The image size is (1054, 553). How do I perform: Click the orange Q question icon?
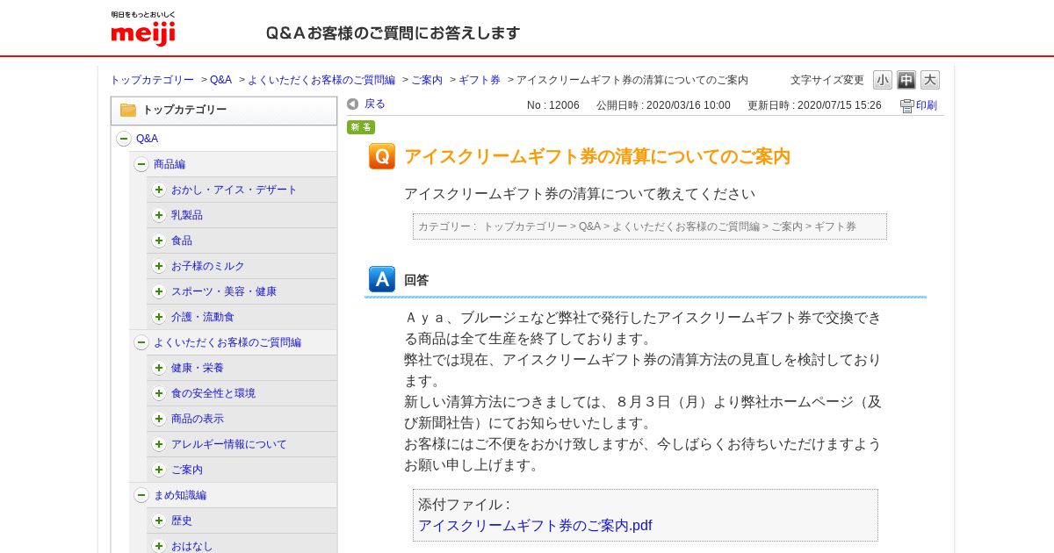coord(382,156)
